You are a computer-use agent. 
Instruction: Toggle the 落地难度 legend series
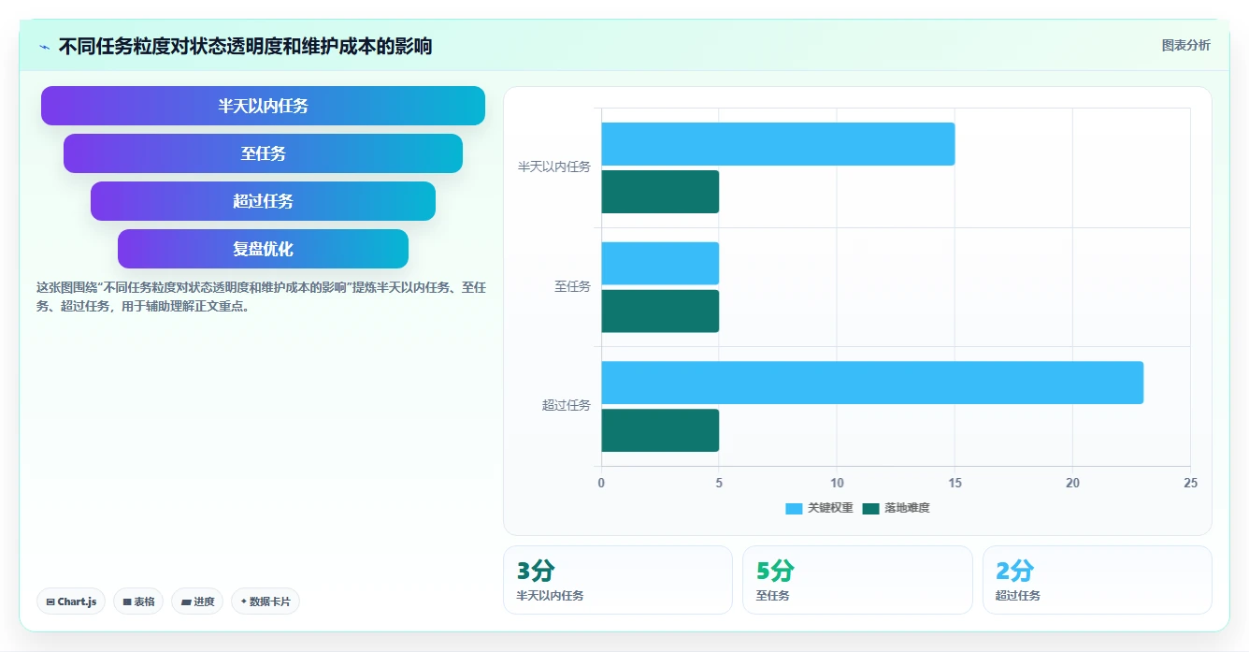(x=896, y=508)
